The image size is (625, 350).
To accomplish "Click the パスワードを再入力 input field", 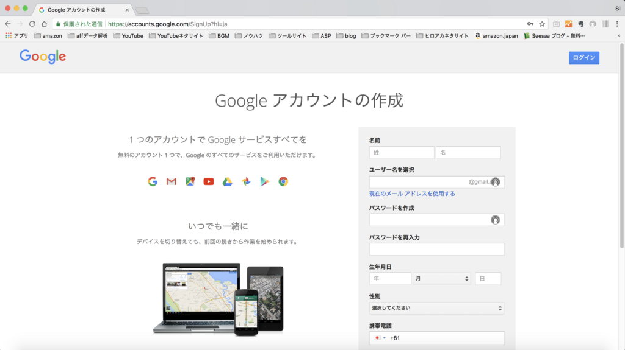I will pyautogui.click(x=437, y=250).
